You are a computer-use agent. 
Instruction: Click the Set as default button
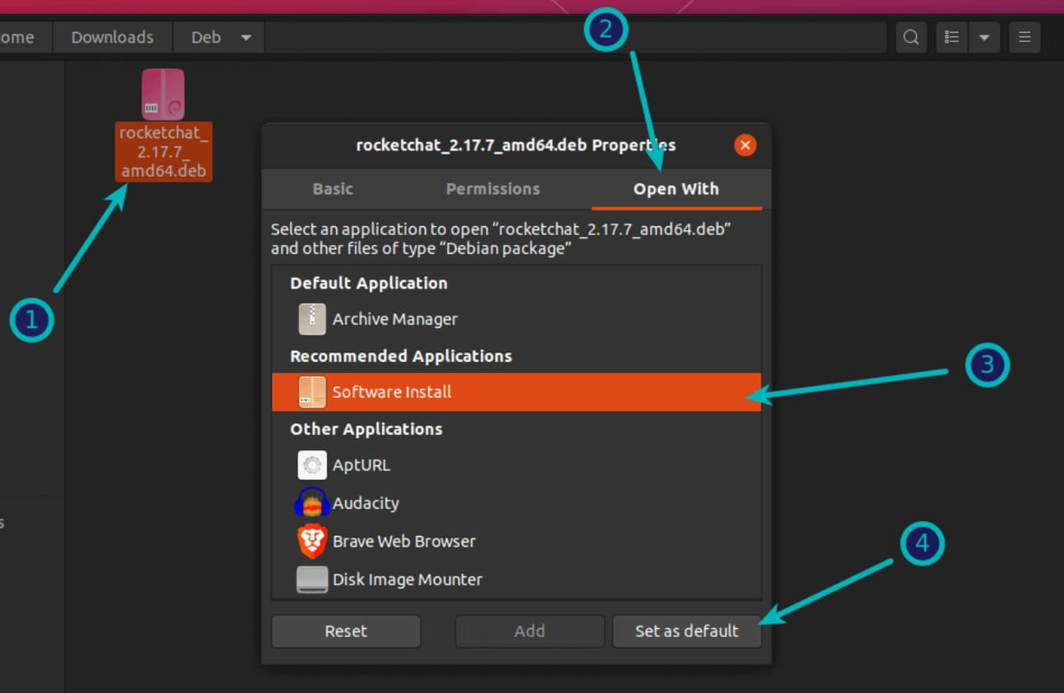click(x=687, y=631)
